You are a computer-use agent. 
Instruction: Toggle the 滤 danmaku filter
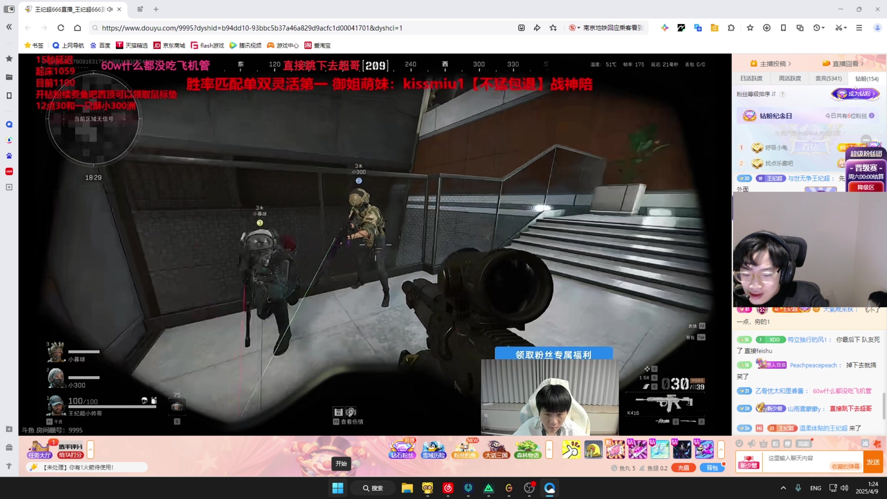click(865, 444)
